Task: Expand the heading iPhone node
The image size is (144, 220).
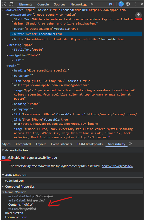Action: click(x=12, y=104)
